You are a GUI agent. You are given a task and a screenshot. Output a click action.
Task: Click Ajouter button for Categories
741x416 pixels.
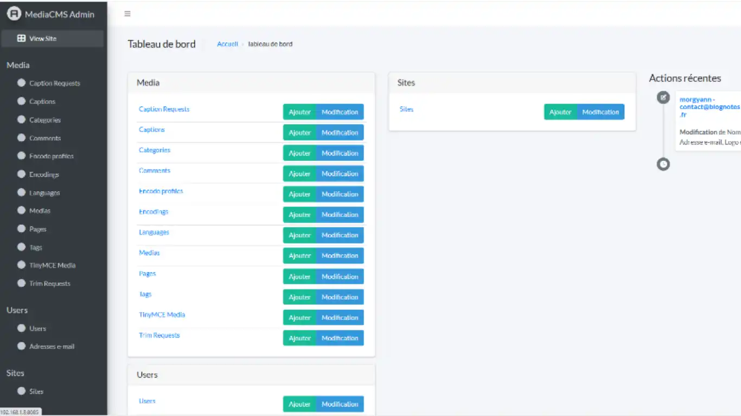[299, 153]
